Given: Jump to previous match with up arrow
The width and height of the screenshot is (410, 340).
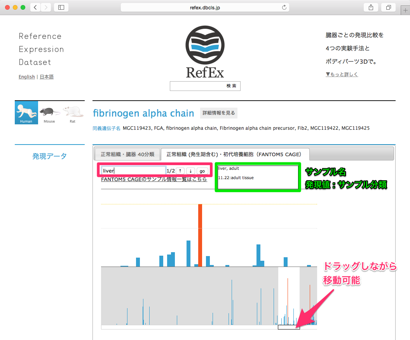Looking at the screenshot, I should tap(180, 171).
